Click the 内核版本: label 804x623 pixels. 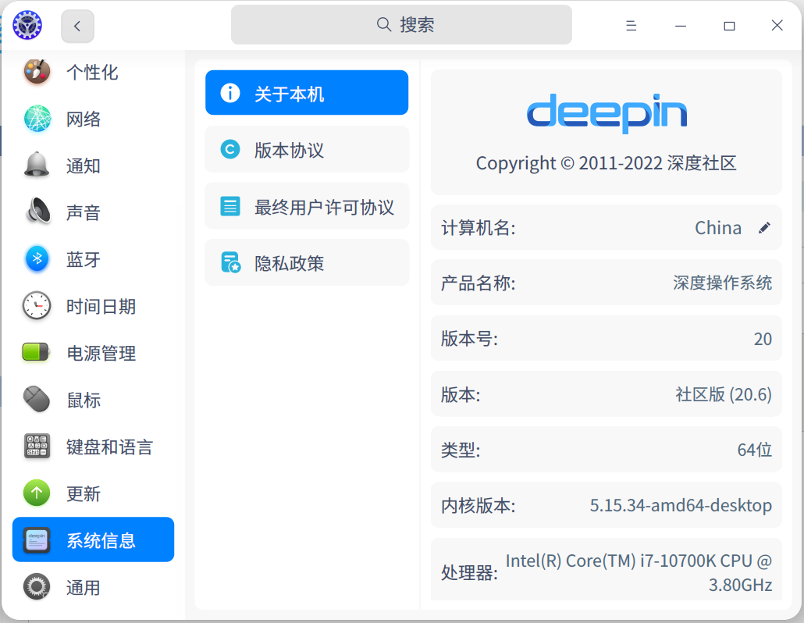tap(478, 506)
